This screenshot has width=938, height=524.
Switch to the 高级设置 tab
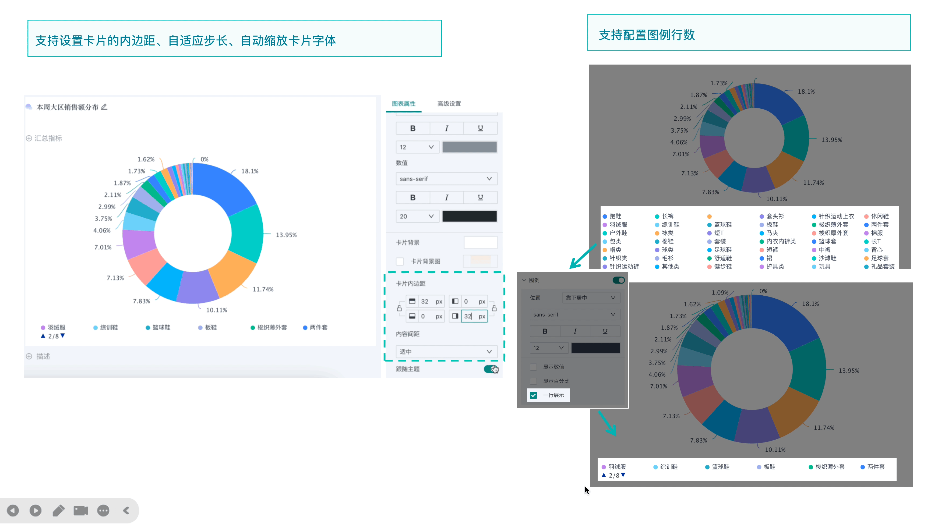[x=449, y=104]
